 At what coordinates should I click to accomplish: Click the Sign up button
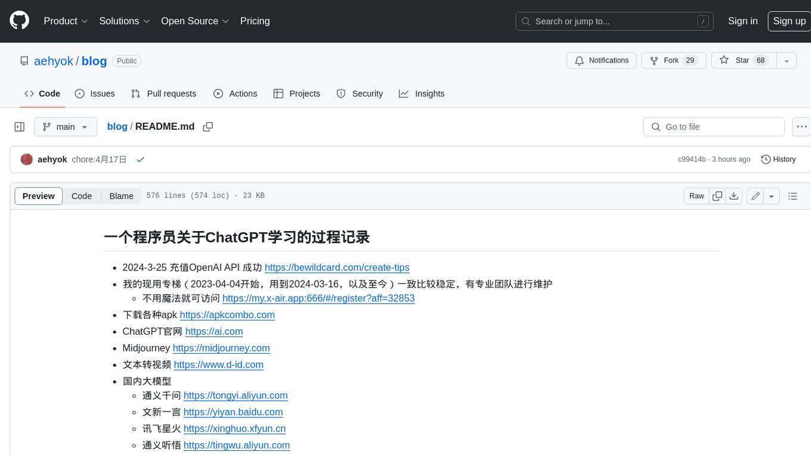coord(789,21)
